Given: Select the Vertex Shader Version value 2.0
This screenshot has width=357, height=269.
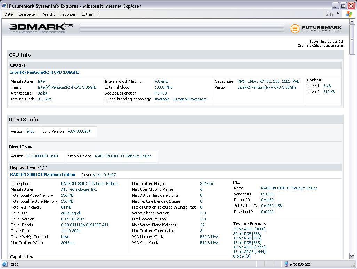Looking at the screenshot, I should pos(203,213).
